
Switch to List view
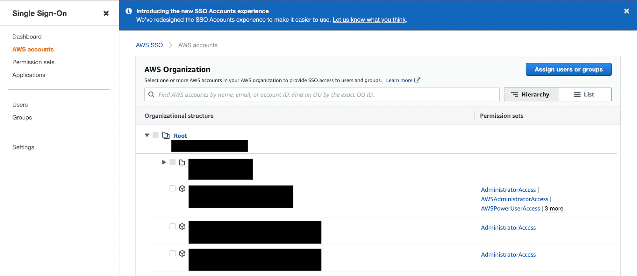(585, 94)
